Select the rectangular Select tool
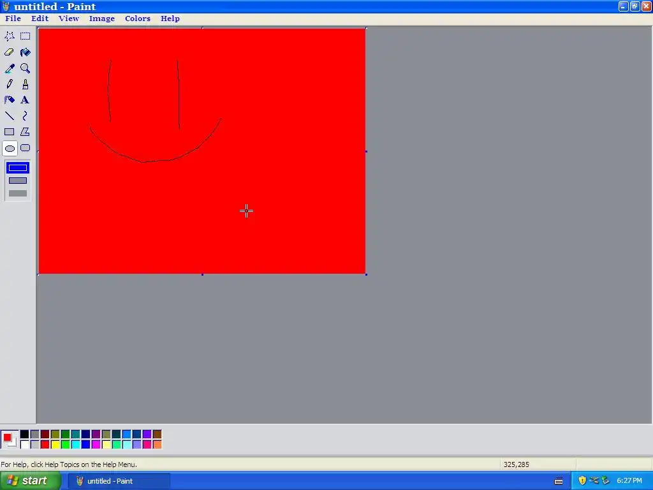Image resolution: width=653 pixels, height=490 pixels. pyautogui.click(x=26, y=36)
